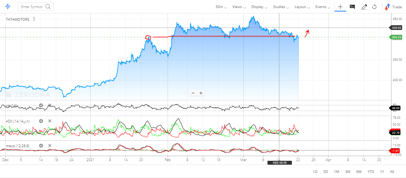Remove the RSI study panel
This screenshot has height=178, width=406.
[50, 105]
